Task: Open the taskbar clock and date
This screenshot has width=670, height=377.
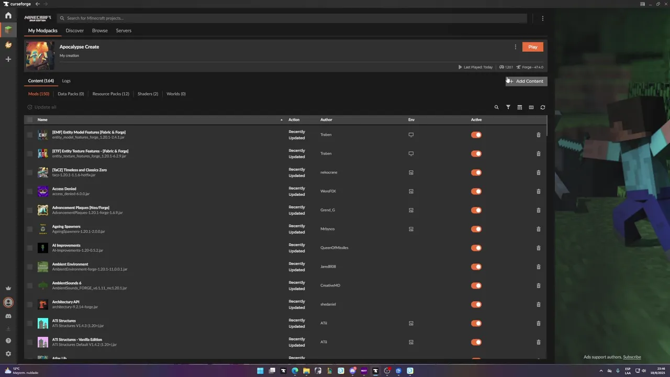Action: [657, 370]
